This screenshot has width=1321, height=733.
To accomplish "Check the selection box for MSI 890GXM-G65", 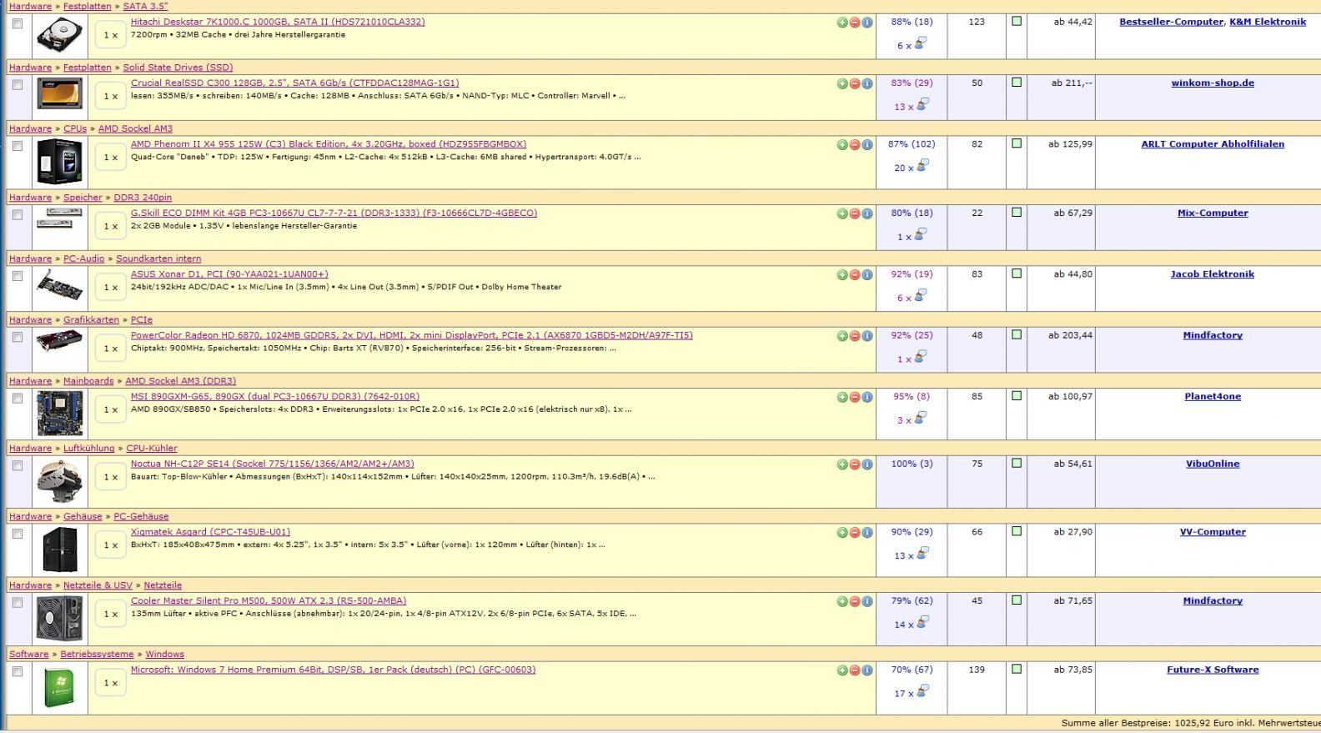I will [x=17, y=398].
